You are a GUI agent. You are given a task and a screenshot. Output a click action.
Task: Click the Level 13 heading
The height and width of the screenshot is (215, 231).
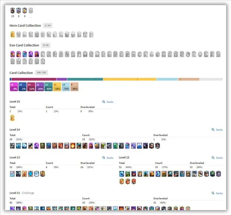click(15, 157)
